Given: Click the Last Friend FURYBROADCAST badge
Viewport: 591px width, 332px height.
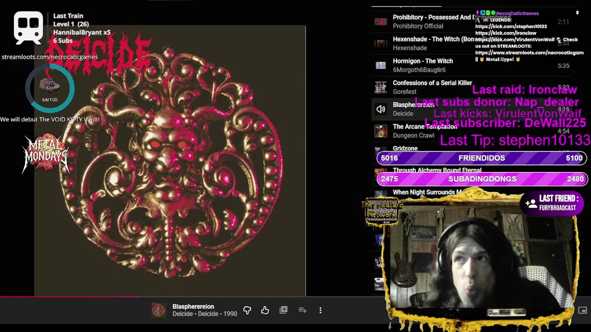Looking at the screenshot, I should (552, 203).
